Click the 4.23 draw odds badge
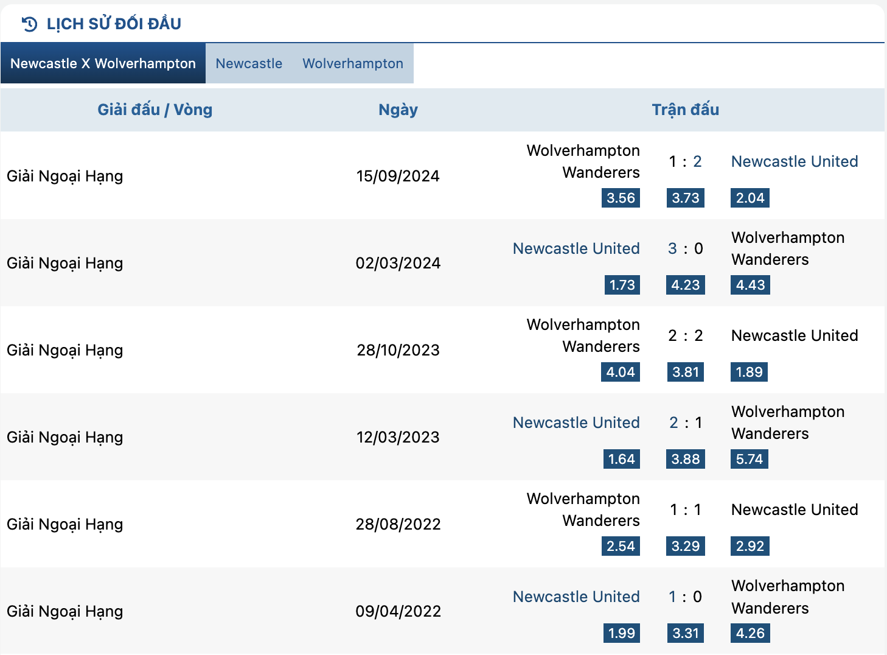887x655 pixels. tap(686, 285)
